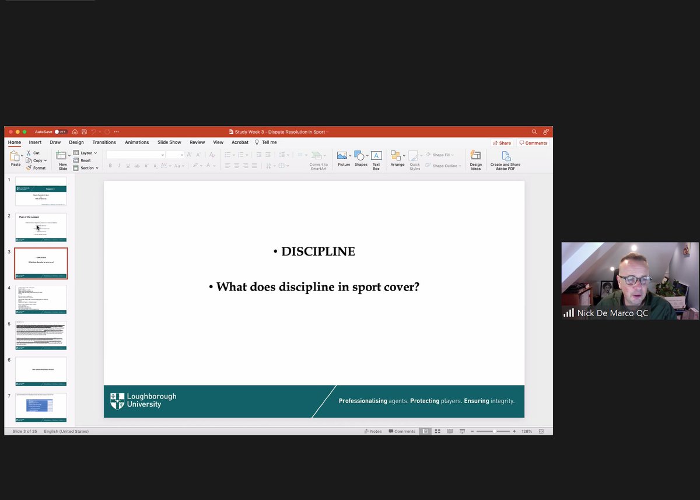Click the Arrange icon
This screenshot has height=500, width=700.
click(x=396, y=155)
